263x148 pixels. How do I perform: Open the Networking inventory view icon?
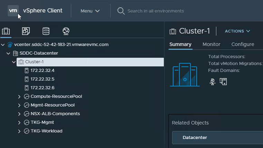[x=66, y=31]
